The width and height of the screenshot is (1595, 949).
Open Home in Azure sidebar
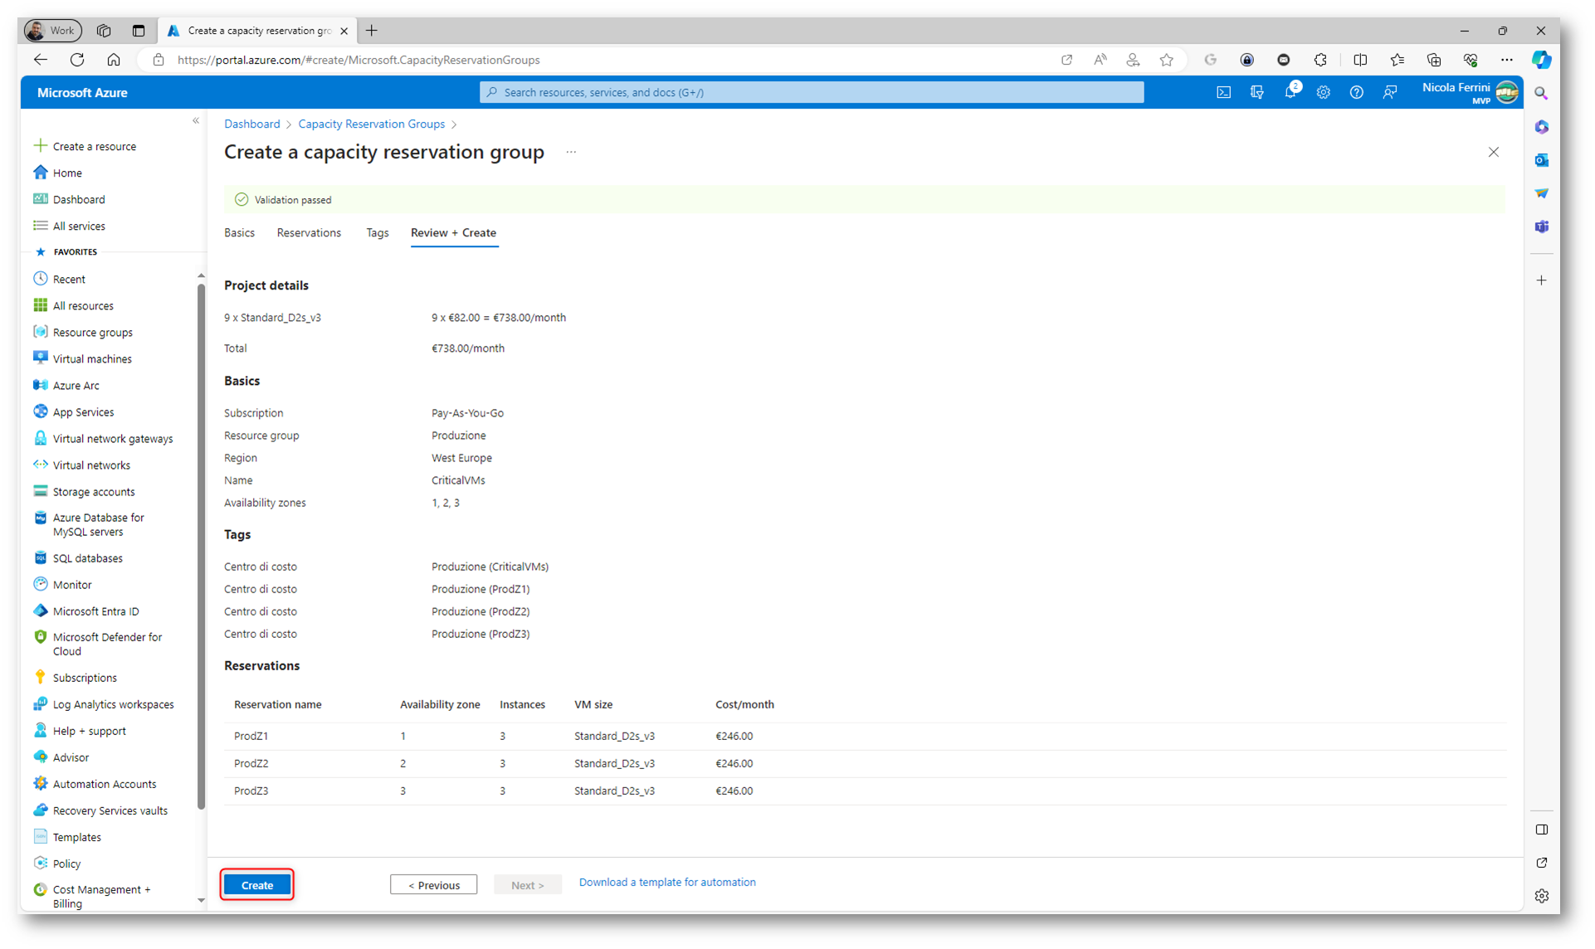click(x=57, y=173)
